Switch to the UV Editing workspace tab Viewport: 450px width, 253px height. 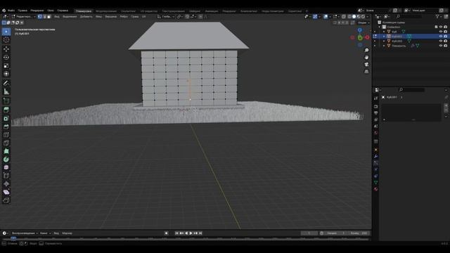(x=148, y=11)
